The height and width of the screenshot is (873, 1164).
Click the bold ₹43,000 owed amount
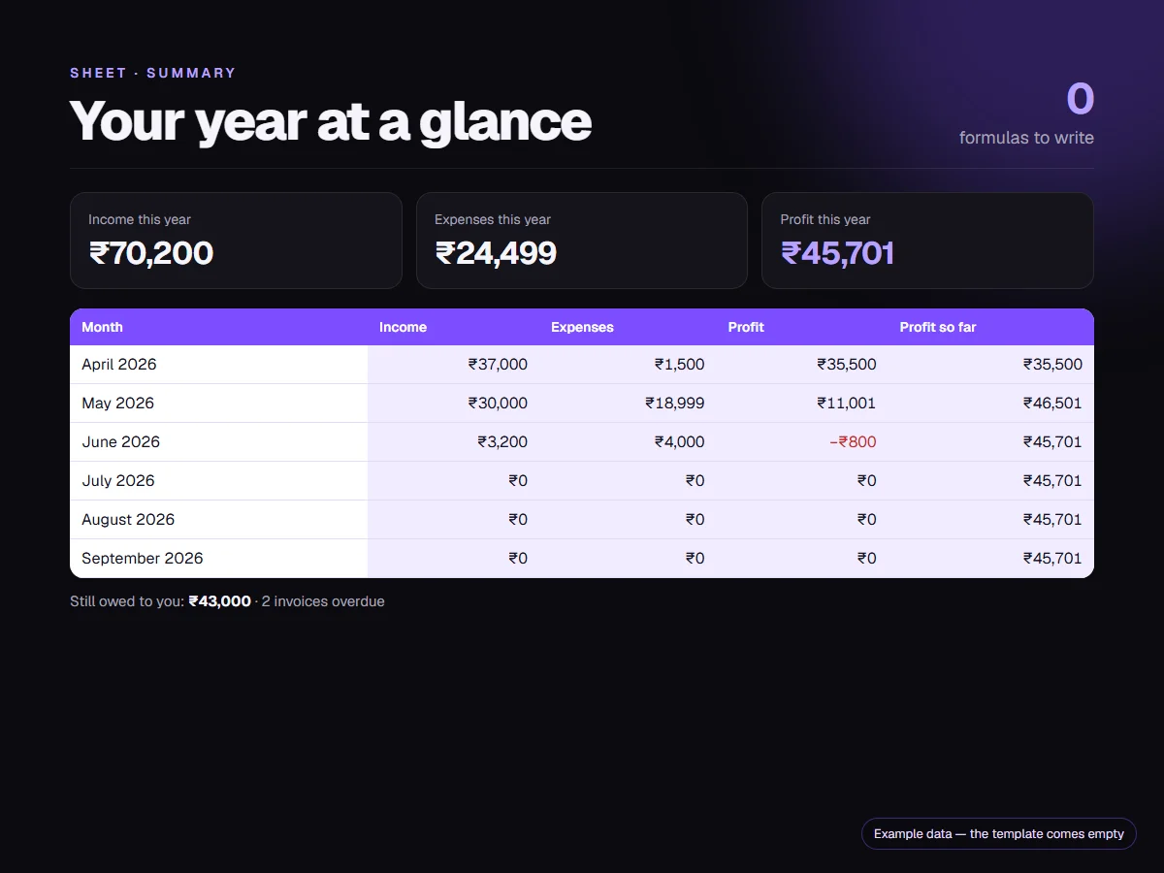219,601
